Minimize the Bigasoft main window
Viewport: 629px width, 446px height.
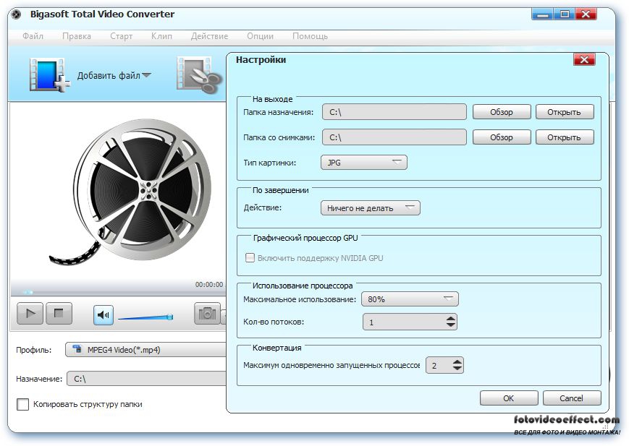542,14
